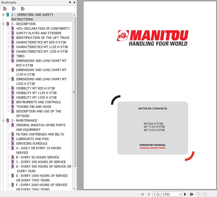Click the bookmark icon beside LUBRICANTS AND FUEL
Image resolution: width=217 pixels, height=197 pixels.
tap(13, 139)
